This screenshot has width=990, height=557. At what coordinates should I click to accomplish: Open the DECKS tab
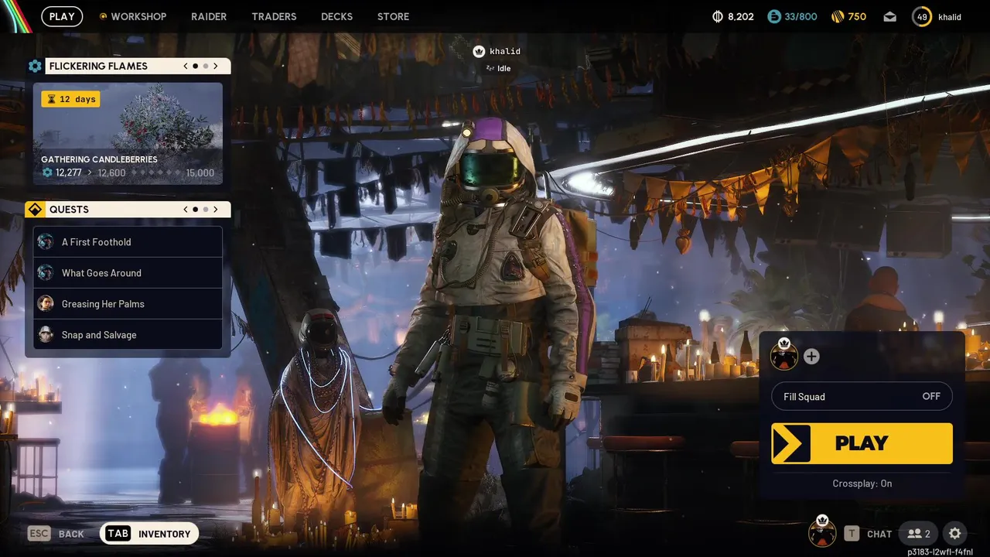point(336,16)
